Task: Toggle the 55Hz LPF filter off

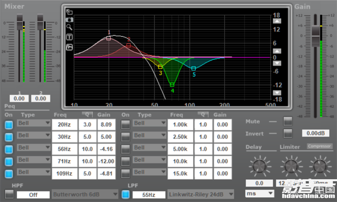Action: [125, 194]
